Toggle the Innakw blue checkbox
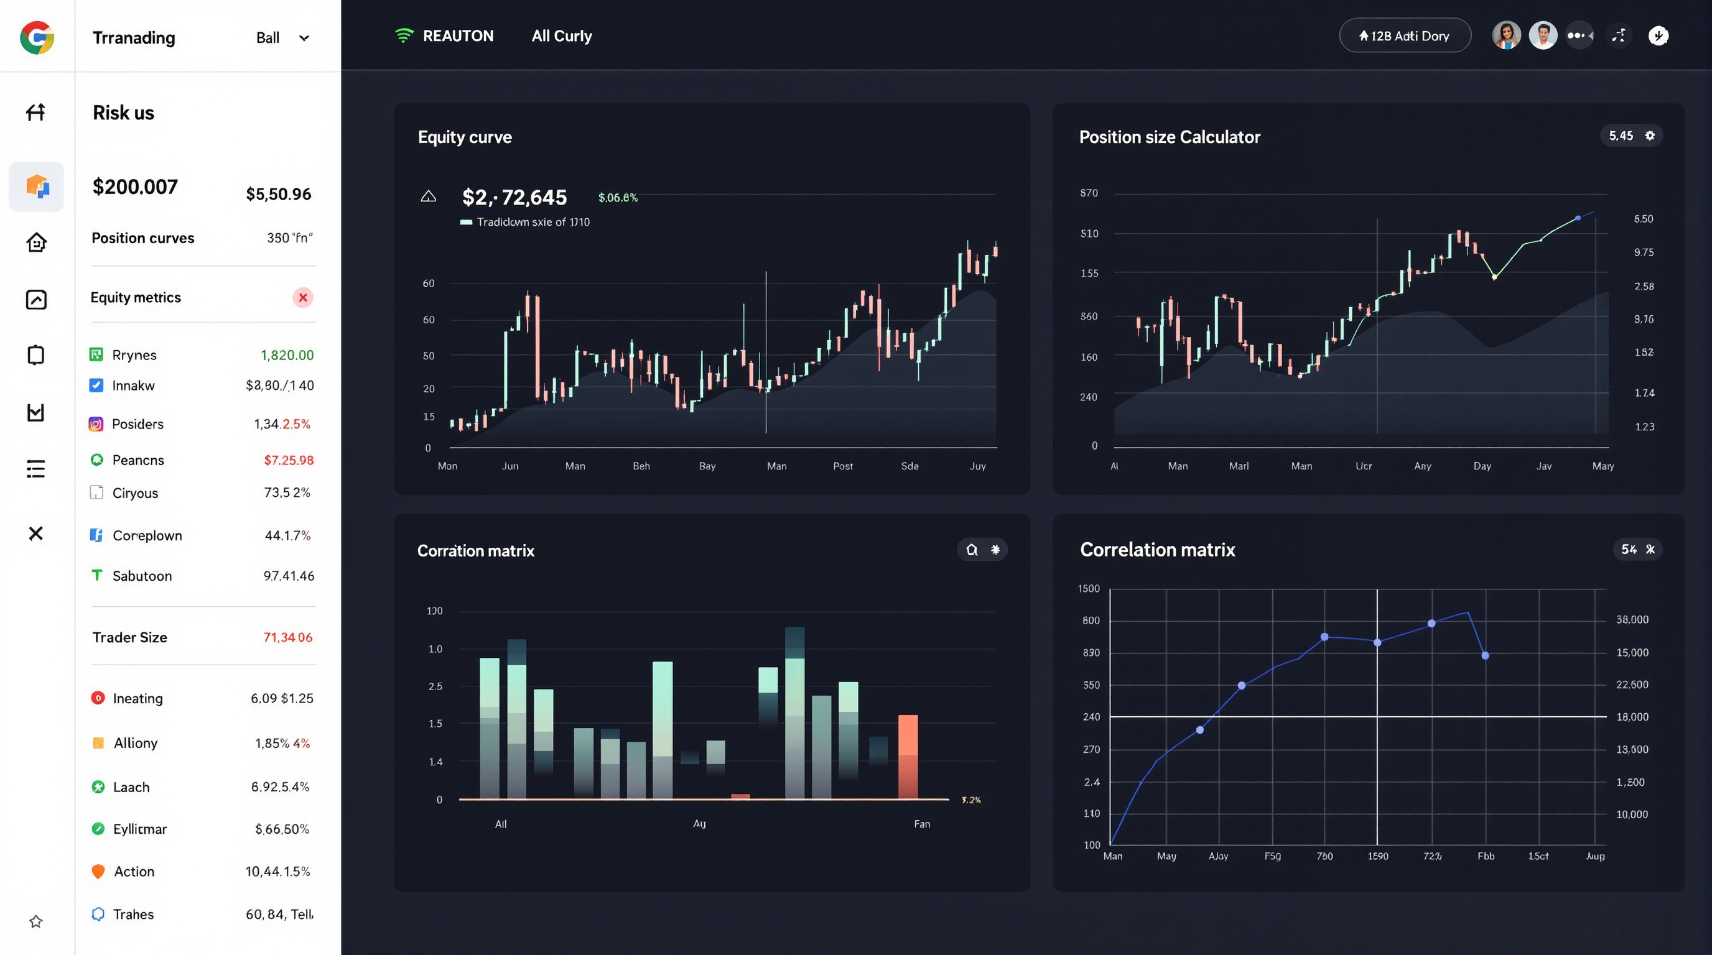 coord(96,384)
